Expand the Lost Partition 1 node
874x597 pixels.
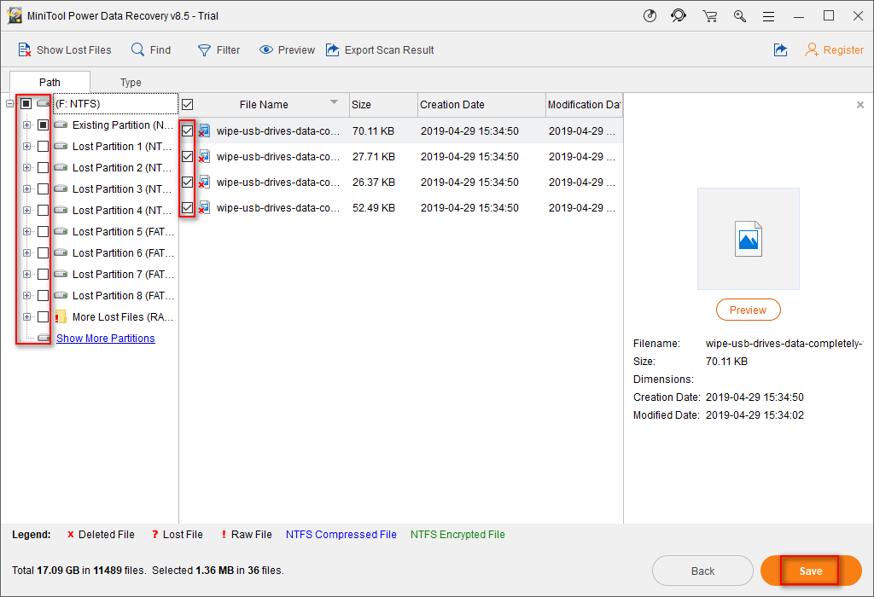pyautogui.click(x=26, y=147)
